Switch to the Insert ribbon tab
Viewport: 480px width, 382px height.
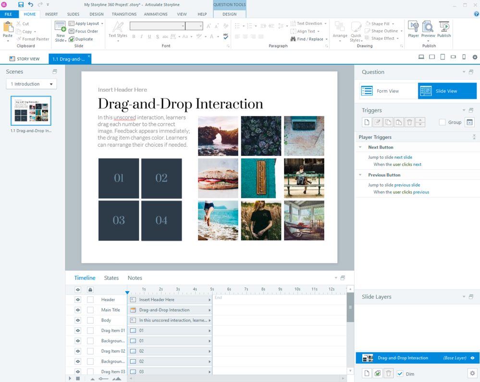[51, 14]
